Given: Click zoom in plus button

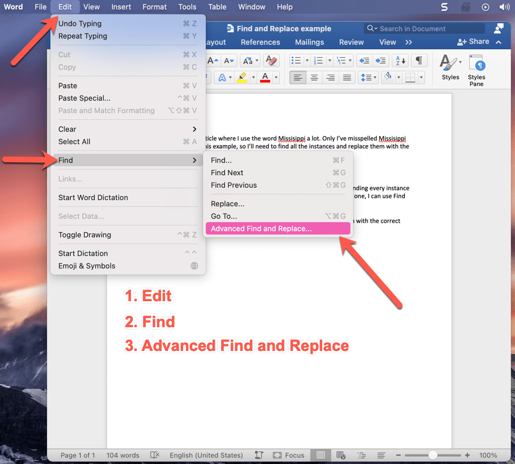Looking at the screenshot, I should click(468, 455).
